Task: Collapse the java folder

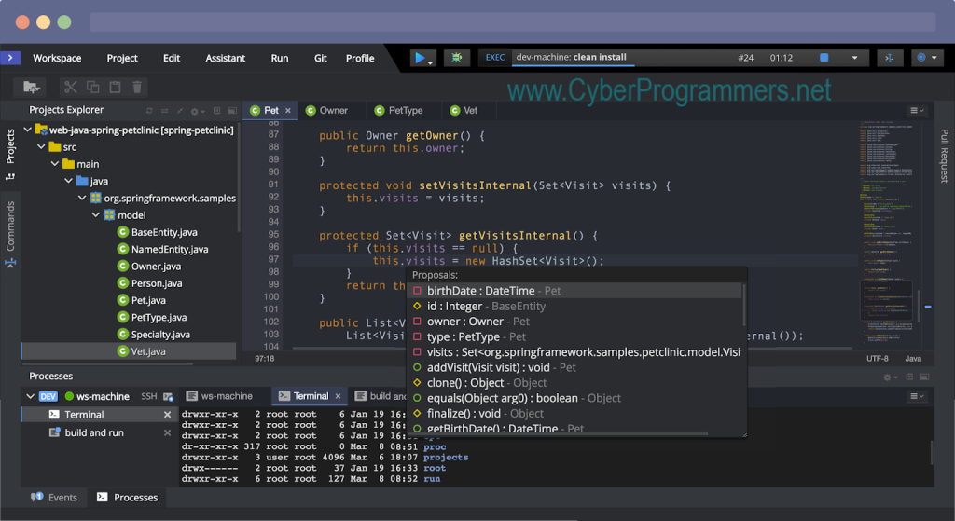Action: pyautogui.click(x=68, y=181)
